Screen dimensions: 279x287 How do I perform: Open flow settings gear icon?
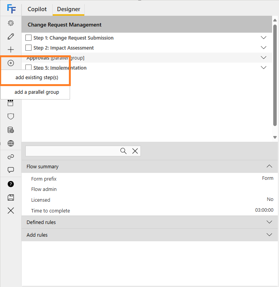(11, 23)
